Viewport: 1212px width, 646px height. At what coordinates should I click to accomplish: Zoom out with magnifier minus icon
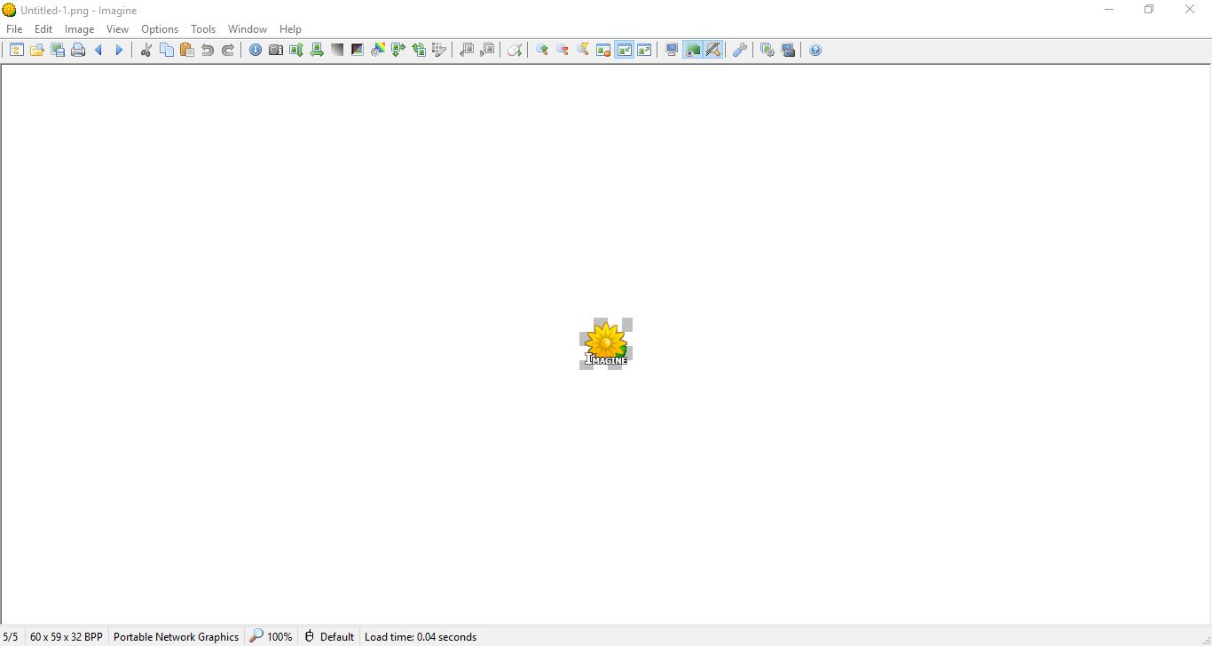point(563,51)
